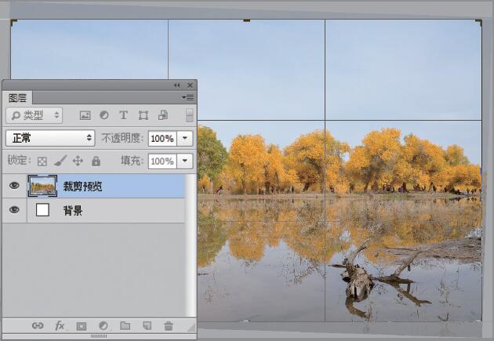The image size is (494, 341).
Task: Hide the 背景 layer
Action: pyautogui.click(x=14, y=210)
